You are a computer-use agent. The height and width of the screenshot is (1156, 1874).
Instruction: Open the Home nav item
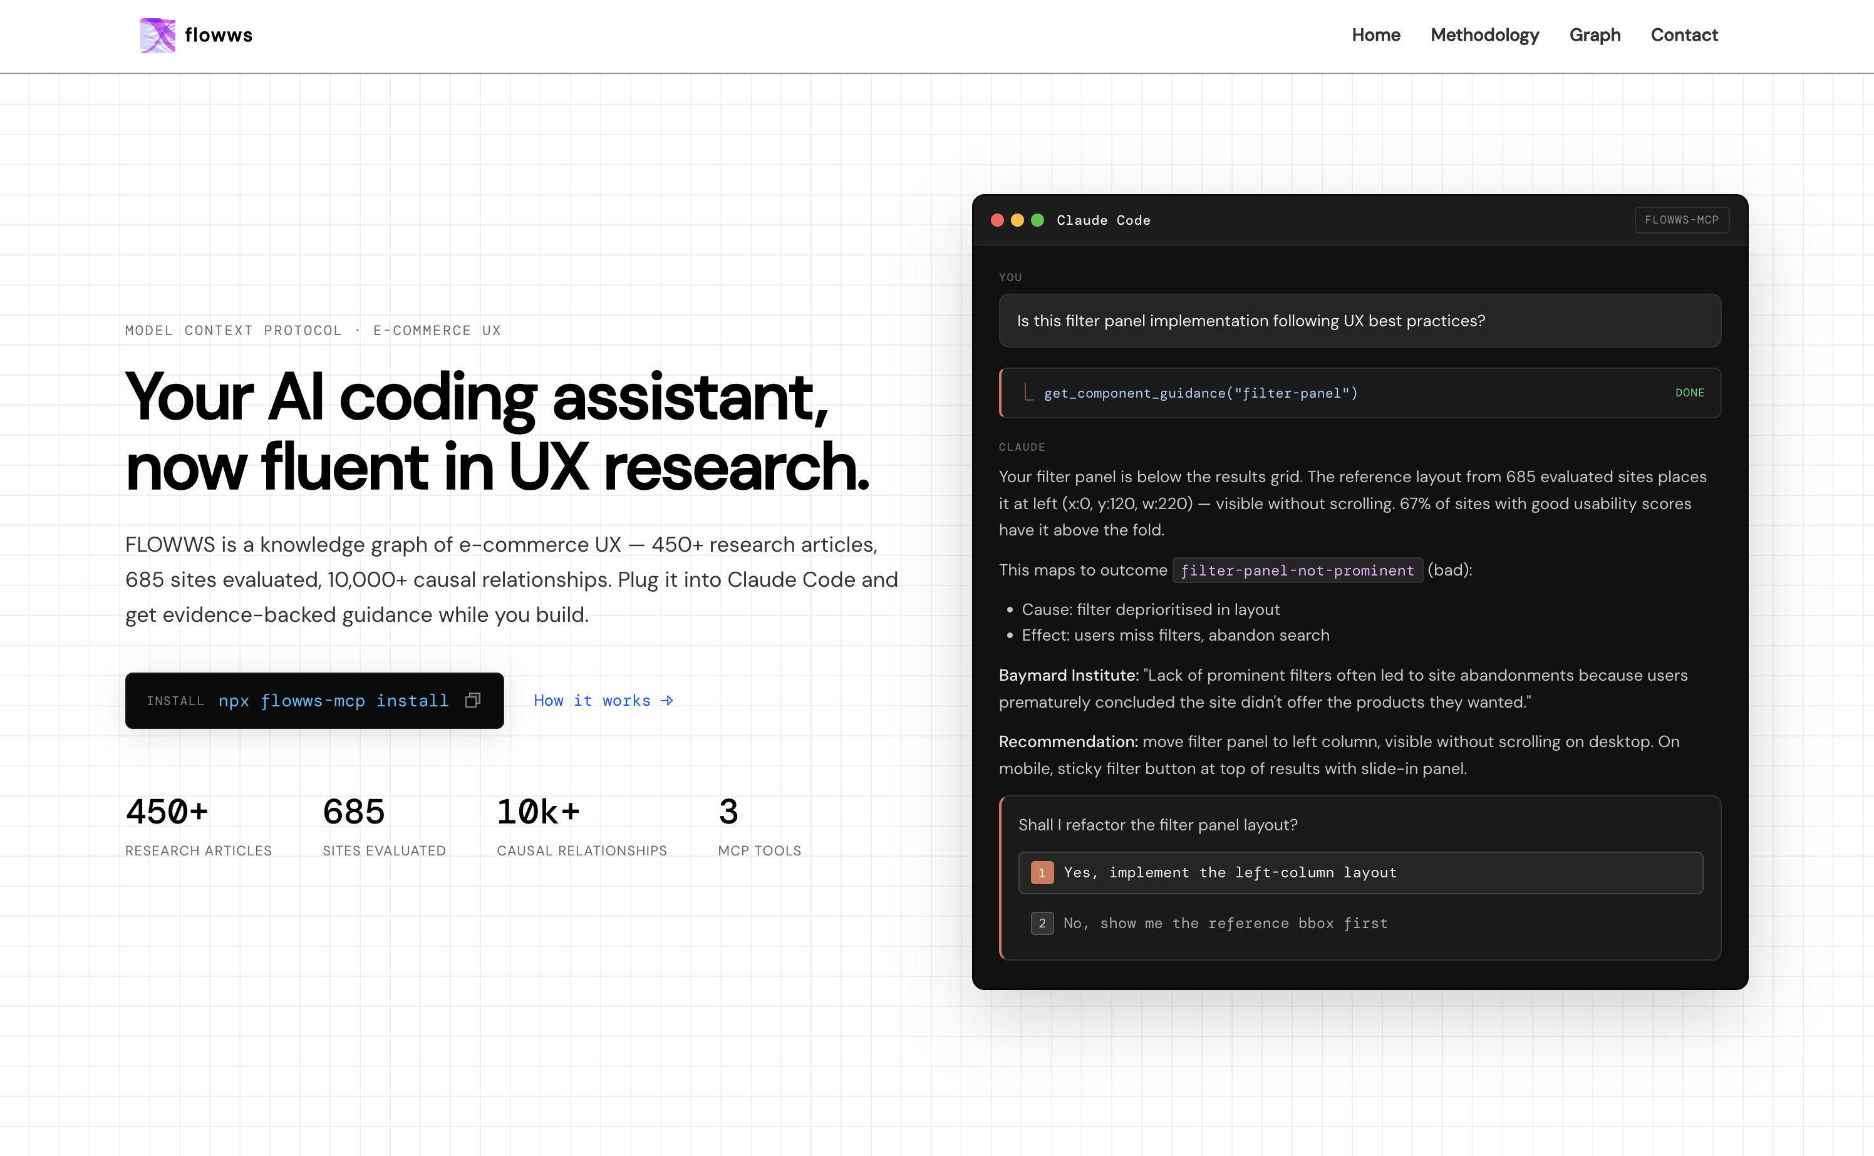coord(1375,35)
